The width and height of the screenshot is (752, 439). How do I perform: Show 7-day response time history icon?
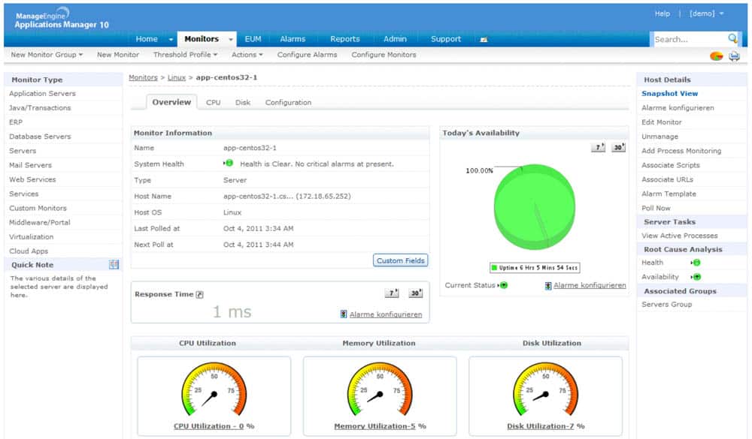pyautogui.click(x=392, y=293)
